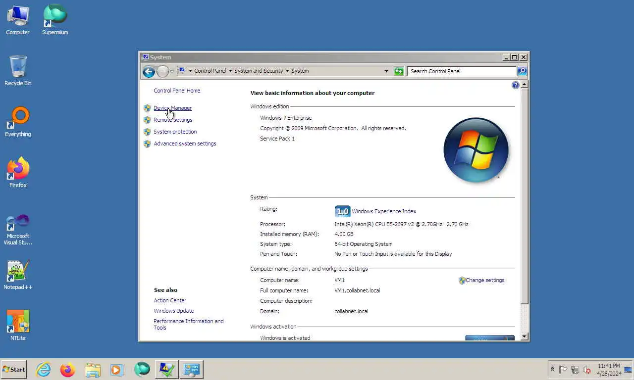
Task: Click the network tray icon
Action: point(575,370)
